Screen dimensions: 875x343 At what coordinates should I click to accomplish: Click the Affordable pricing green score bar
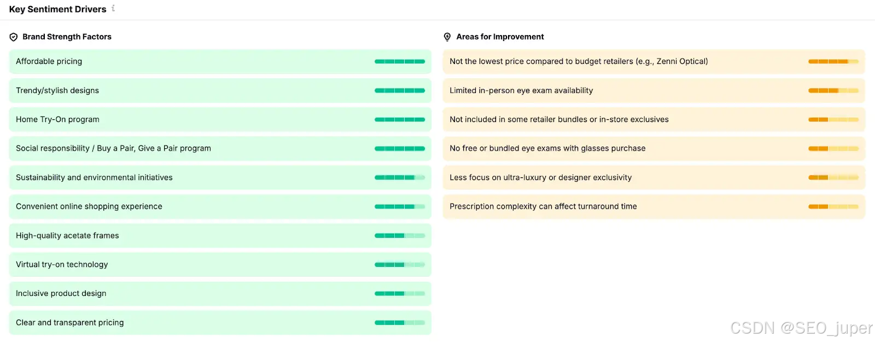399,62
